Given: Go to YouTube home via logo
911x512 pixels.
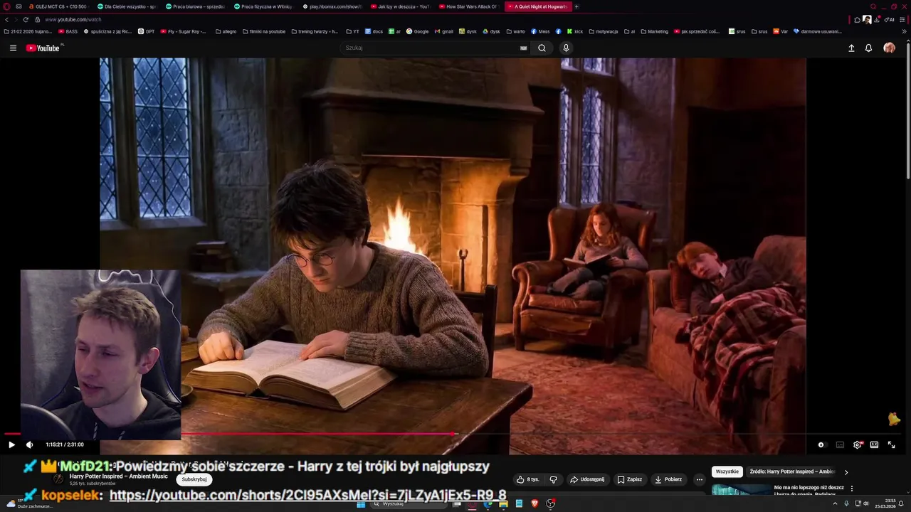Looking at the screenshot, I should coord(43,48).
